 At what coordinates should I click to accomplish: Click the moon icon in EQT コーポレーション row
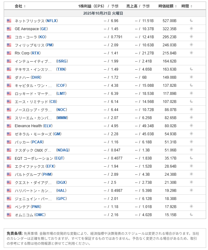[192, 158]
